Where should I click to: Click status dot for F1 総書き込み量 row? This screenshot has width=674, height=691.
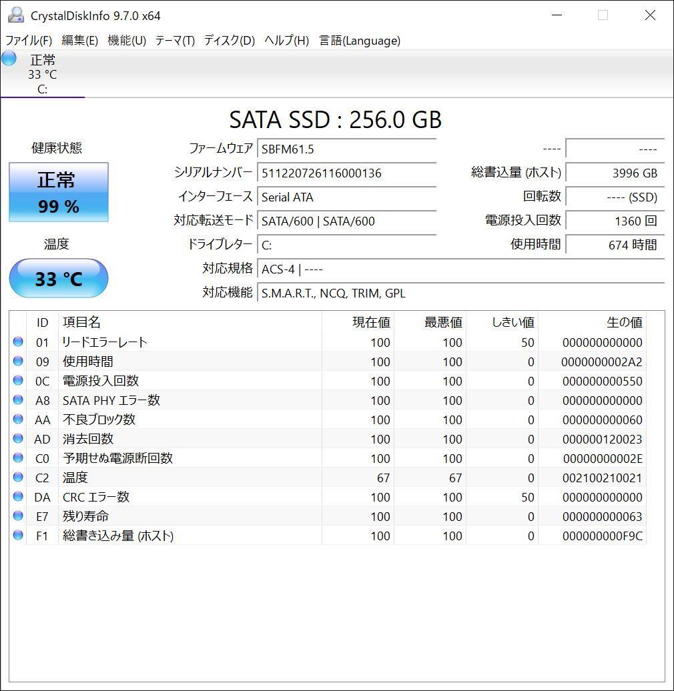pos(18,535)
